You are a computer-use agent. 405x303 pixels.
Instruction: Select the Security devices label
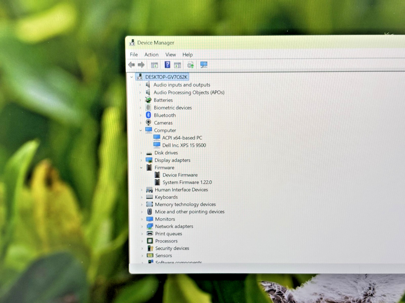click(172, 248)
